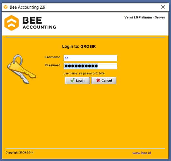The width and height of the screenshot is (171, 161).
Task: Click the 'Bee Accounting 2.9' window title
Action: [x=28, y=7]
